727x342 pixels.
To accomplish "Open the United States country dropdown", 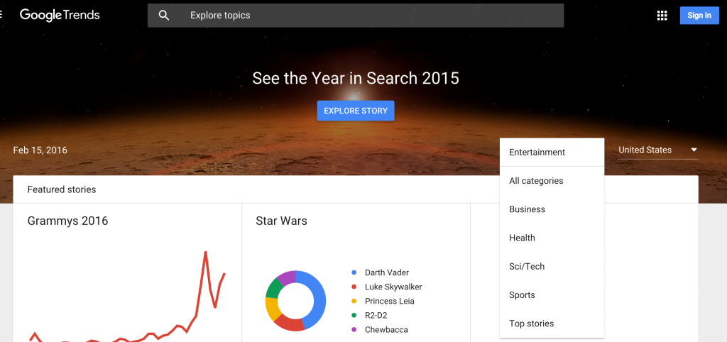I will pos(658,150).
